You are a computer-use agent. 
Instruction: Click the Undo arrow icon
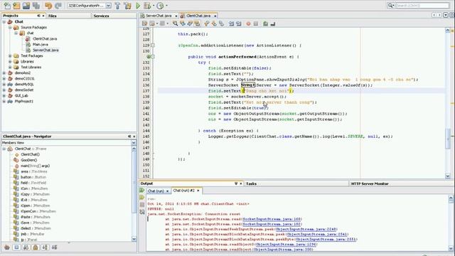(48, 6)
